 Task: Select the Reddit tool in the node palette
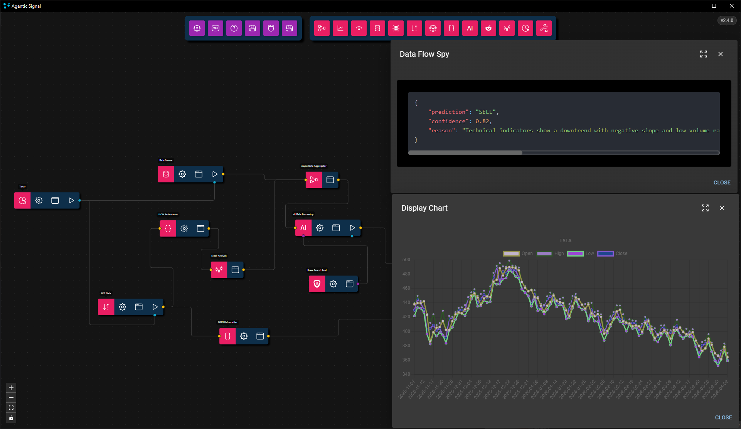(488, 28)
